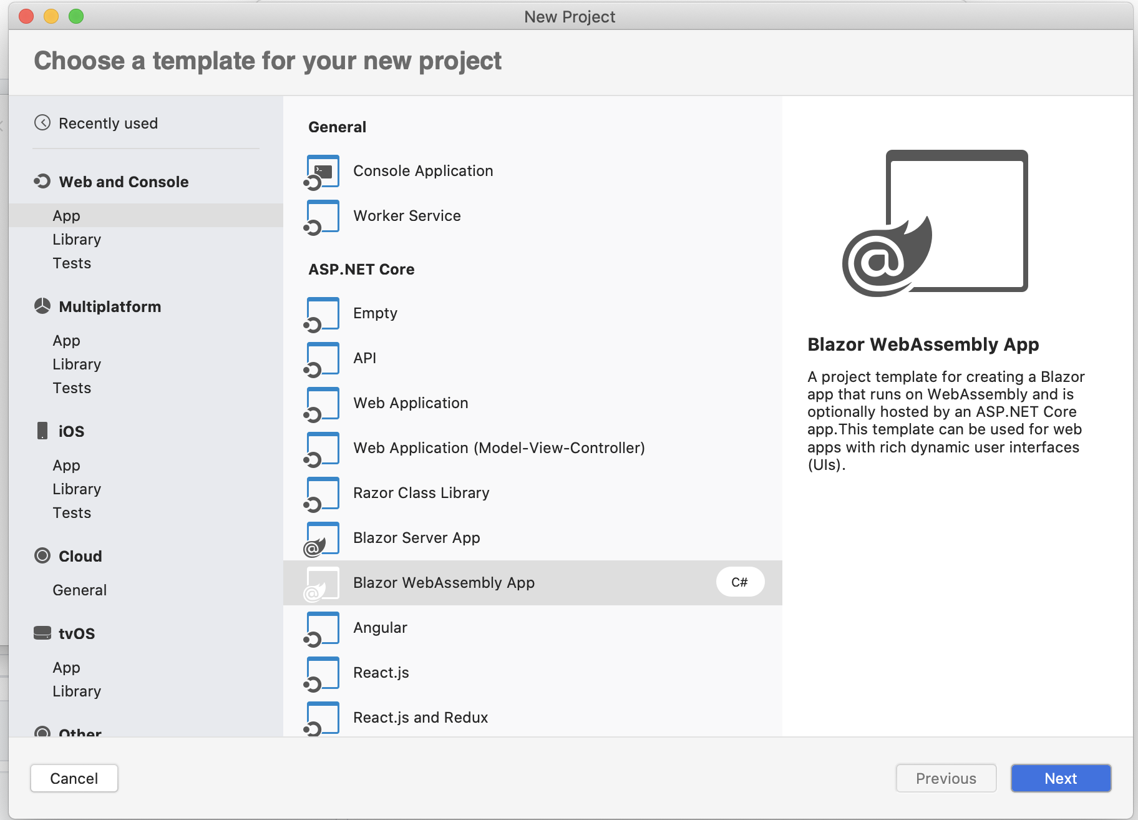Click the React.js template icon
Image resolution: width=1138 pixels, height=820 pixels.
(x=322, y=673)
